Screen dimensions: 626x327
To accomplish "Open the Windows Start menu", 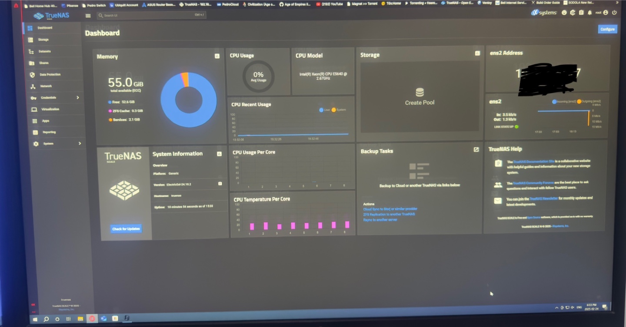I will (x=34, y=319).
